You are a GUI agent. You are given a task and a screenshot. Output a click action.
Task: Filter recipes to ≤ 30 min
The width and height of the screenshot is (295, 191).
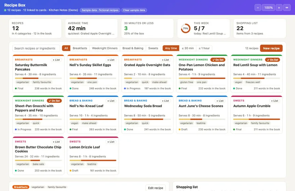[188, 48]
